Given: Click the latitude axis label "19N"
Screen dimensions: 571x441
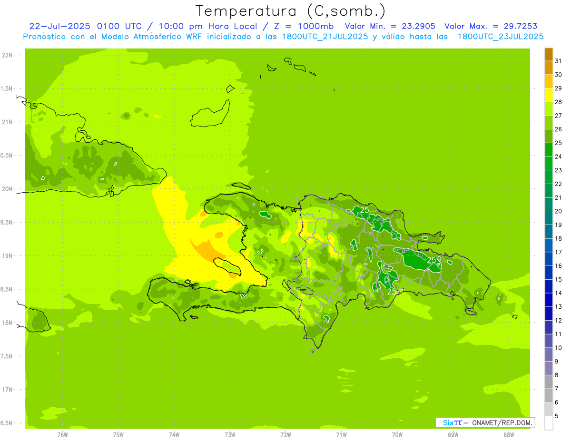Looking at the screenshot, I should [7, 256].
